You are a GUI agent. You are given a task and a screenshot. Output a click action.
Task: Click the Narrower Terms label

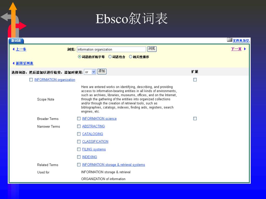[49, 126]
